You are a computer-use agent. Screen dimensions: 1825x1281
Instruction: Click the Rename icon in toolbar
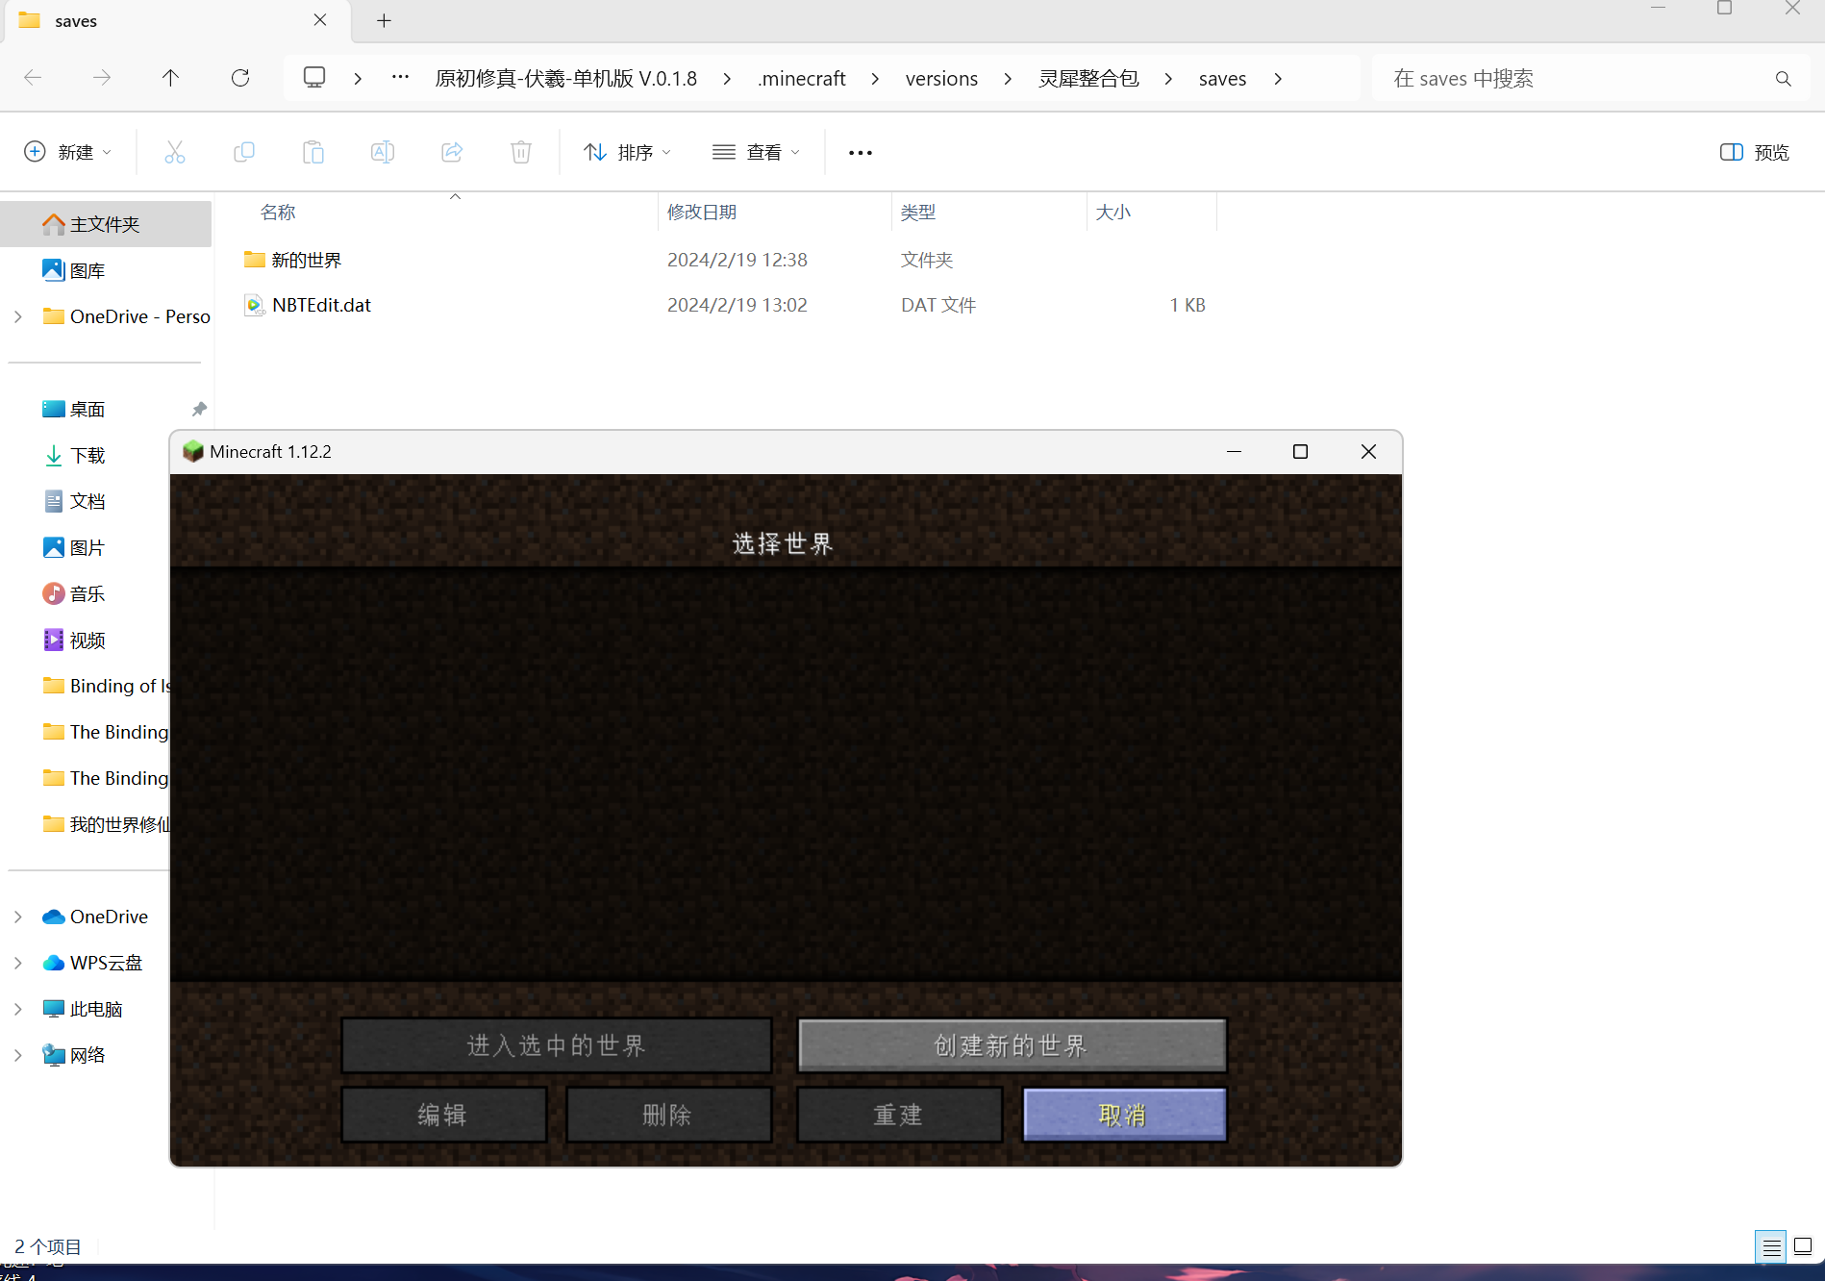[383, 152]
